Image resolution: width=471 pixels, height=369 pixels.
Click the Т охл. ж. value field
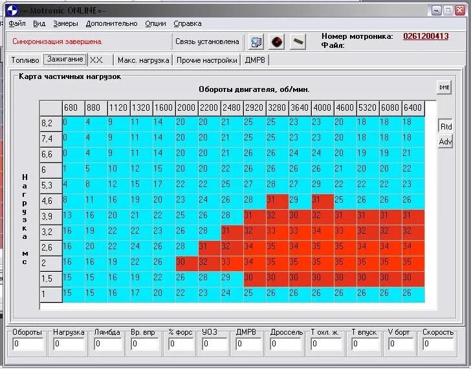pos(327,344)
